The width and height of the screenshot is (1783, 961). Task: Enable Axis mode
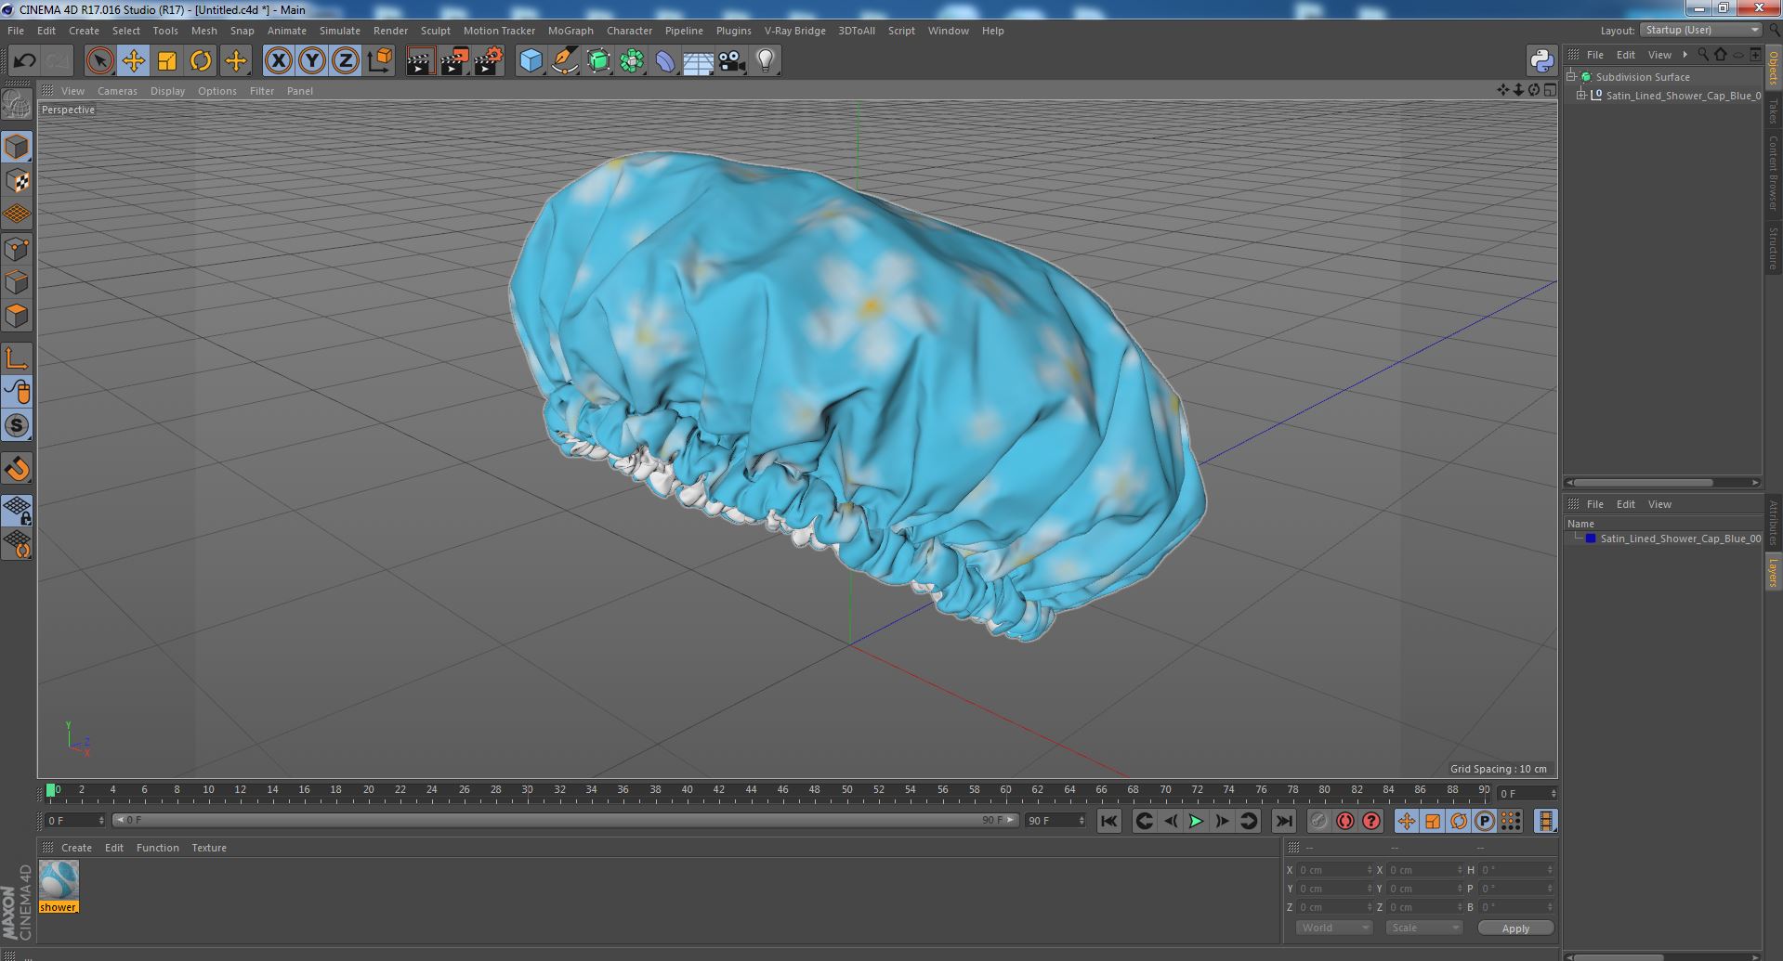pos(17,358)
